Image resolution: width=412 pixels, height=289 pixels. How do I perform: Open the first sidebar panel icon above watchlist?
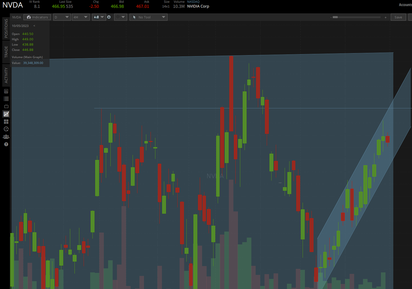click(x=6, y=91)
